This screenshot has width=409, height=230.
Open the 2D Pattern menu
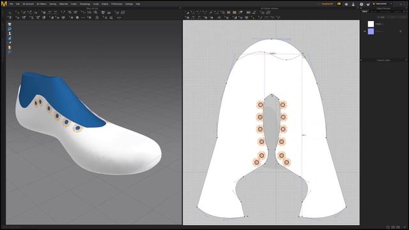tap(42, 4)
